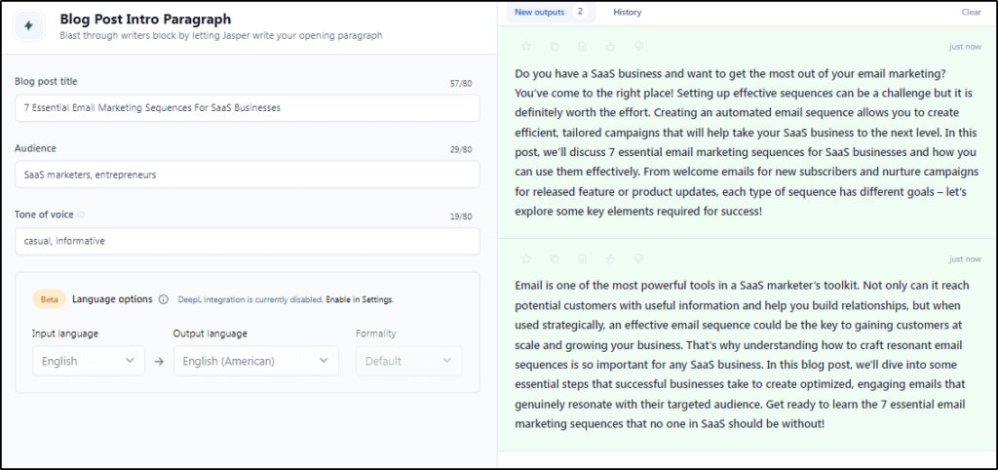998x470 pixels.
Task: Switch to the History tab
Action: tap(628, 12)
